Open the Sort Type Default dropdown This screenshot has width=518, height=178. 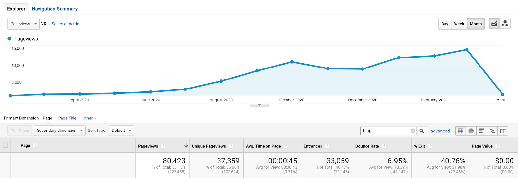(x=121, y=131)
